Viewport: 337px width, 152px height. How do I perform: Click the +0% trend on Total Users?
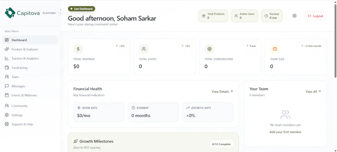[186, 46]
